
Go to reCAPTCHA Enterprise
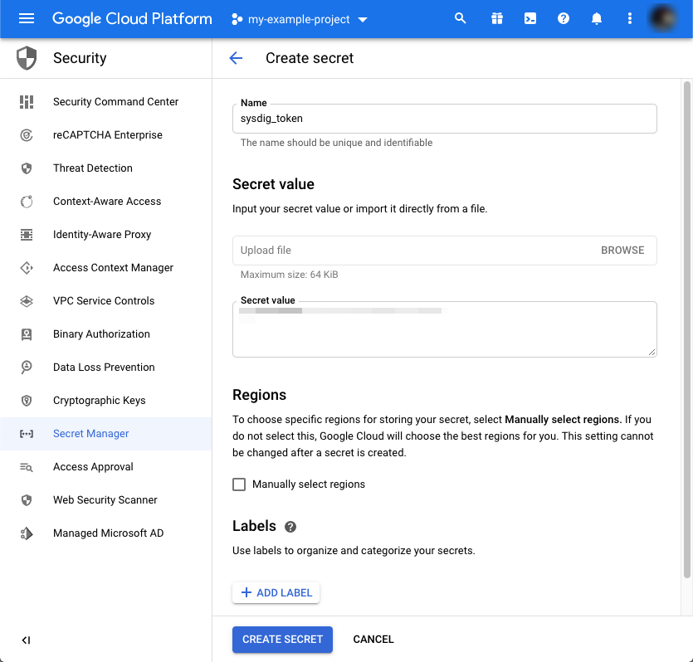[x=108, y=134]
